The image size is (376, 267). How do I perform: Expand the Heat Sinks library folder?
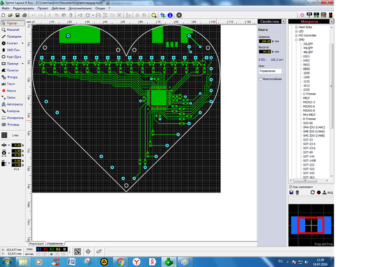point(295,27)
